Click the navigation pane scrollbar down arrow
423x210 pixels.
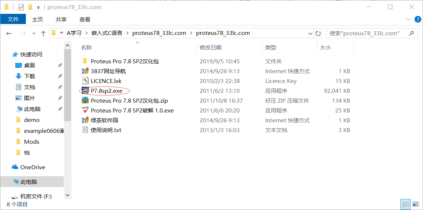(68, 195)
